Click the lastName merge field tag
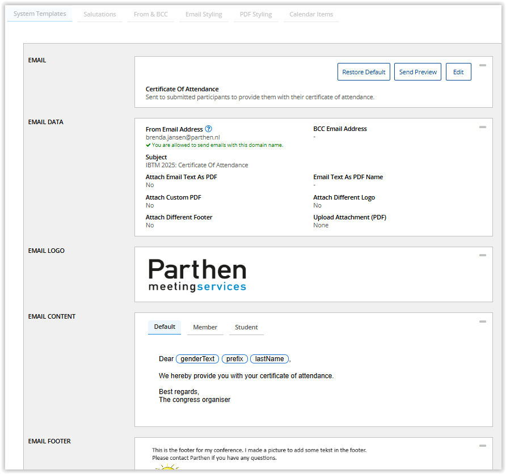506x474 pixels. click(269, 359)
